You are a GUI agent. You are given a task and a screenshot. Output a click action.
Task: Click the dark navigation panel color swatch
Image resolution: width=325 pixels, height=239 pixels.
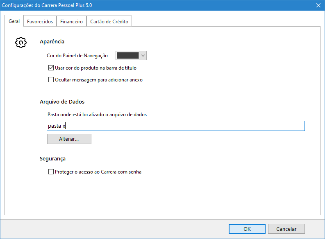(x=128, y=56)
